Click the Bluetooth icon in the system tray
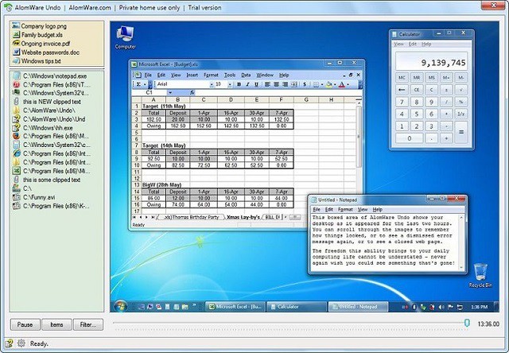 [x=414, y=307]
